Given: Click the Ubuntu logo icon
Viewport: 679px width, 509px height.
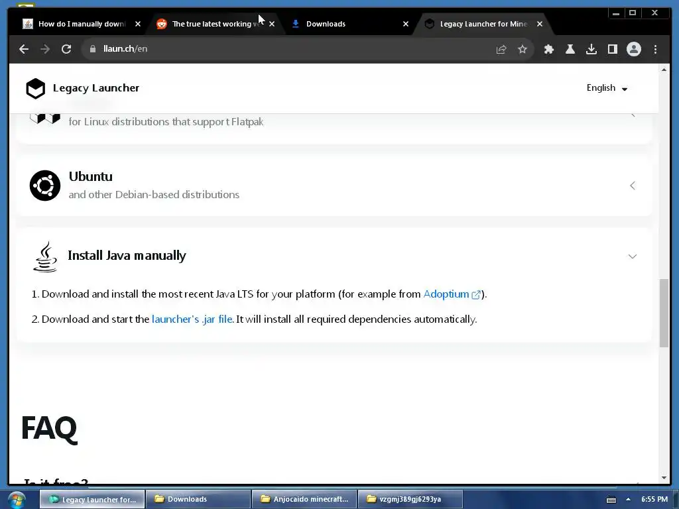Looking at the screenshot, I should click(45, 186).
